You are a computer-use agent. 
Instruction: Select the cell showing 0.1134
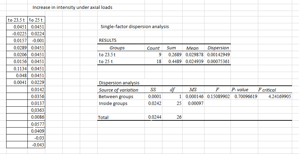click(x=17, y=69)
